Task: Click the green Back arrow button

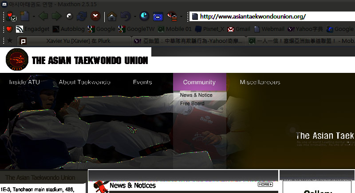Action: coord(43,16)
